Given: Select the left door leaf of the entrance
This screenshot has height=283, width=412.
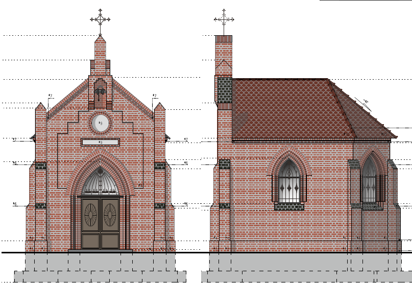Looking at the screenshot, I should pyautogui.click(x=91, y=222).
